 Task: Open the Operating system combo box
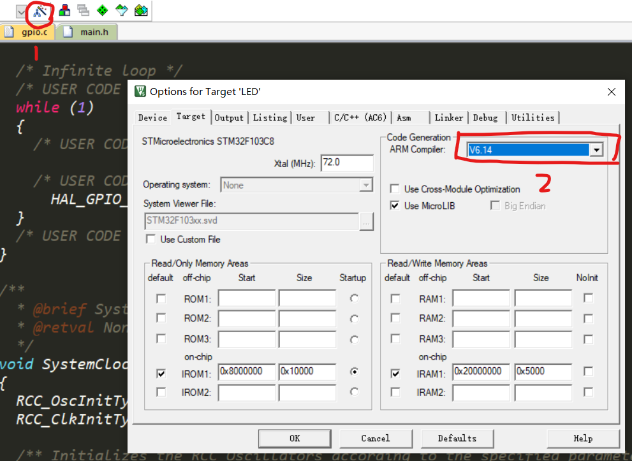tap(297, 185)
